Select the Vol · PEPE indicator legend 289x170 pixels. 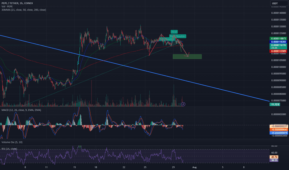point(7,6)
